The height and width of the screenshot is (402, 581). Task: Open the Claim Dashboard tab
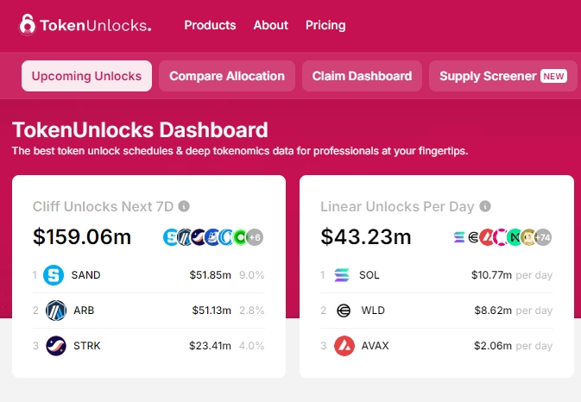click(362, 76)
